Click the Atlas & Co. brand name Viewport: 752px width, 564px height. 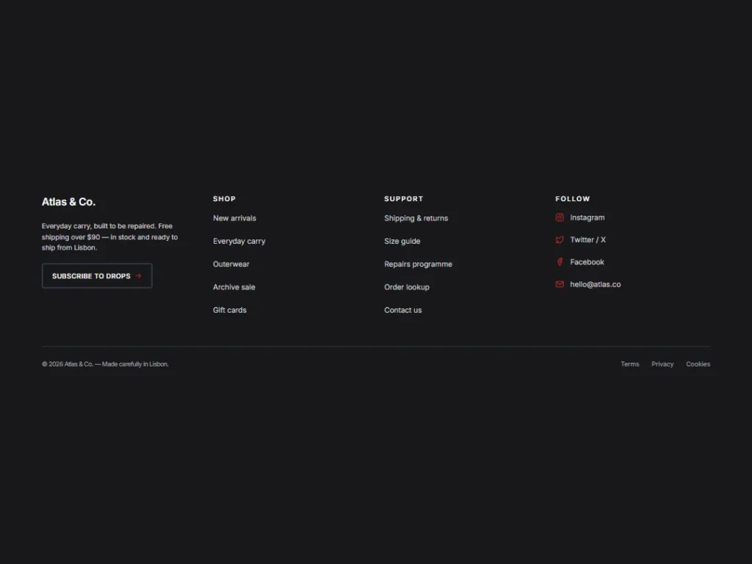coord(68,202)
